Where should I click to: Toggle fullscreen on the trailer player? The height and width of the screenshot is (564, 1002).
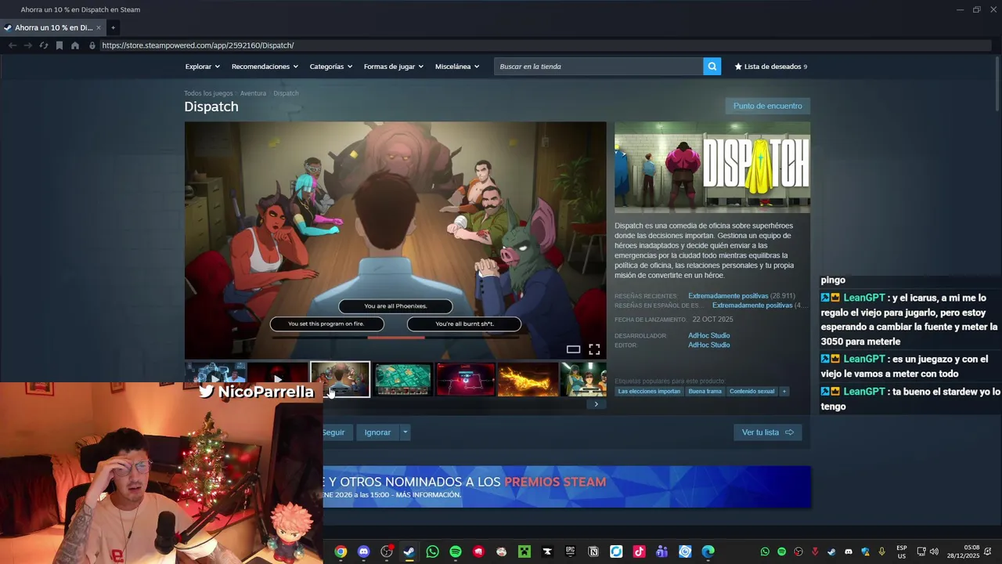pyautogui.click(x=594, y=349)
